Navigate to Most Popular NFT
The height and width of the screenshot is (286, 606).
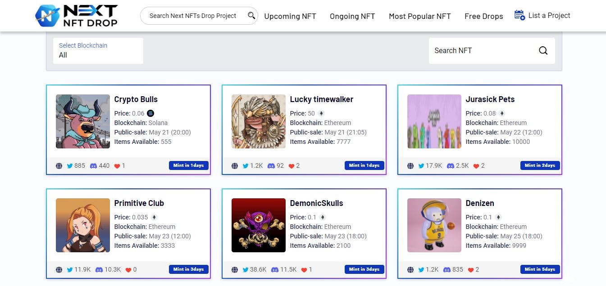419,16
